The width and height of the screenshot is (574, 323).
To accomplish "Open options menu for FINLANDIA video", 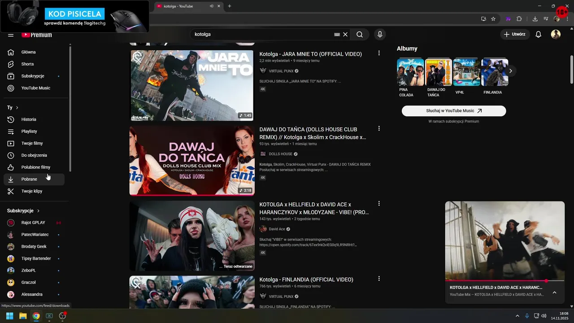I will 379,279.
